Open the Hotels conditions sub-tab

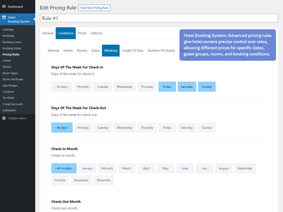[x=68, y=51]
